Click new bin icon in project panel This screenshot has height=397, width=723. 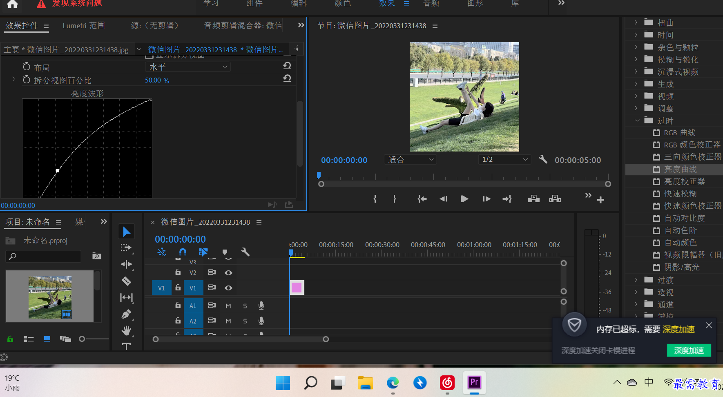[x=97, y=256]
